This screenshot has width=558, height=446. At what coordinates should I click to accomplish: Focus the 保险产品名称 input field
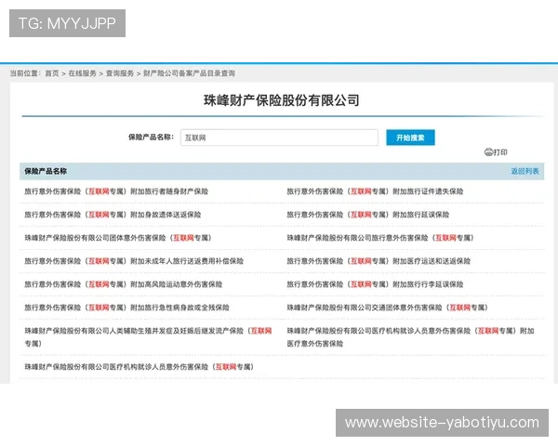point(279,138)
